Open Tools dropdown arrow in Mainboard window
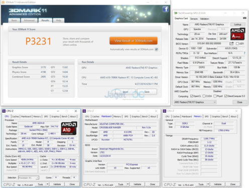Viewport: 249px width, 188px height. point(128,184)
